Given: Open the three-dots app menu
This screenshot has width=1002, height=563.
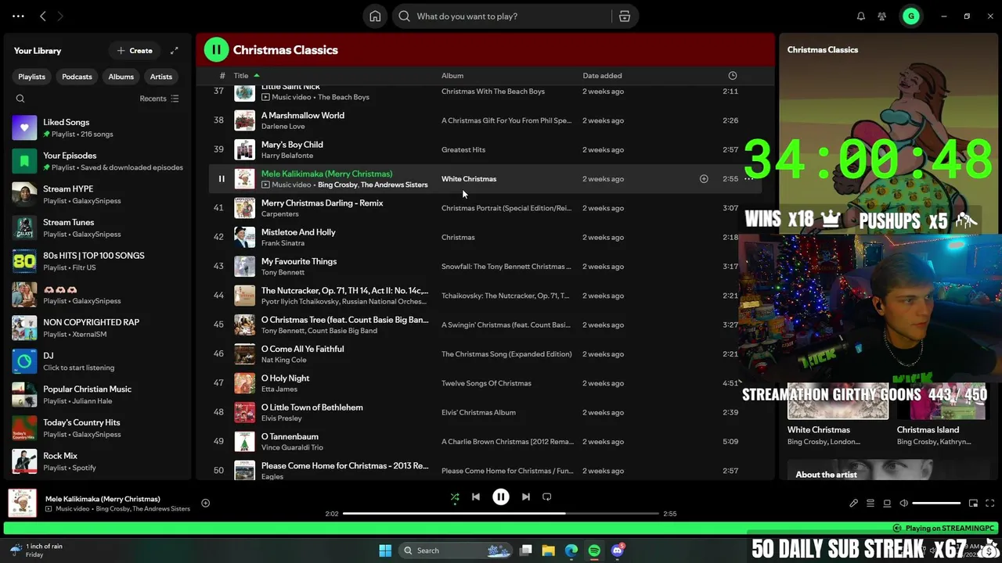Looking at the screenshot, I should [x=18, y=16].
